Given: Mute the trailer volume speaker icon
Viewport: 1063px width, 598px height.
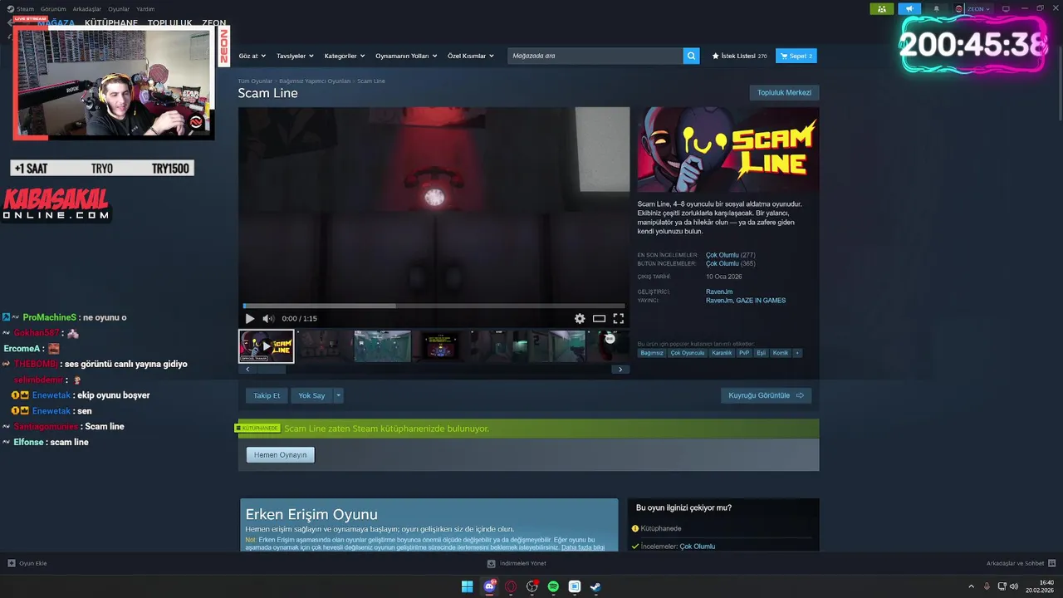Looking at the screenshot, I should 268,318.
